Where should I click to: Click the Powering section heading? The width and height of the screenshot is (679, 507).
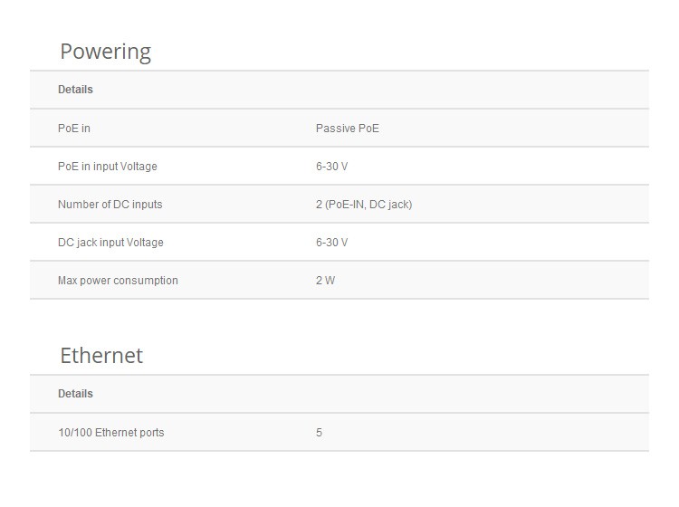tap(105, 53)
